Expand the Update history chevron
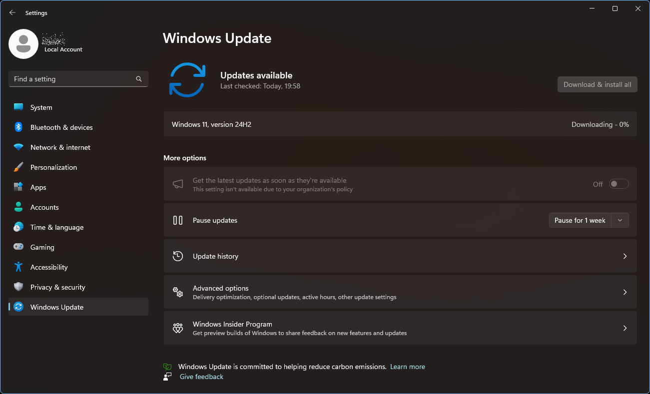 tap(625, 256)
